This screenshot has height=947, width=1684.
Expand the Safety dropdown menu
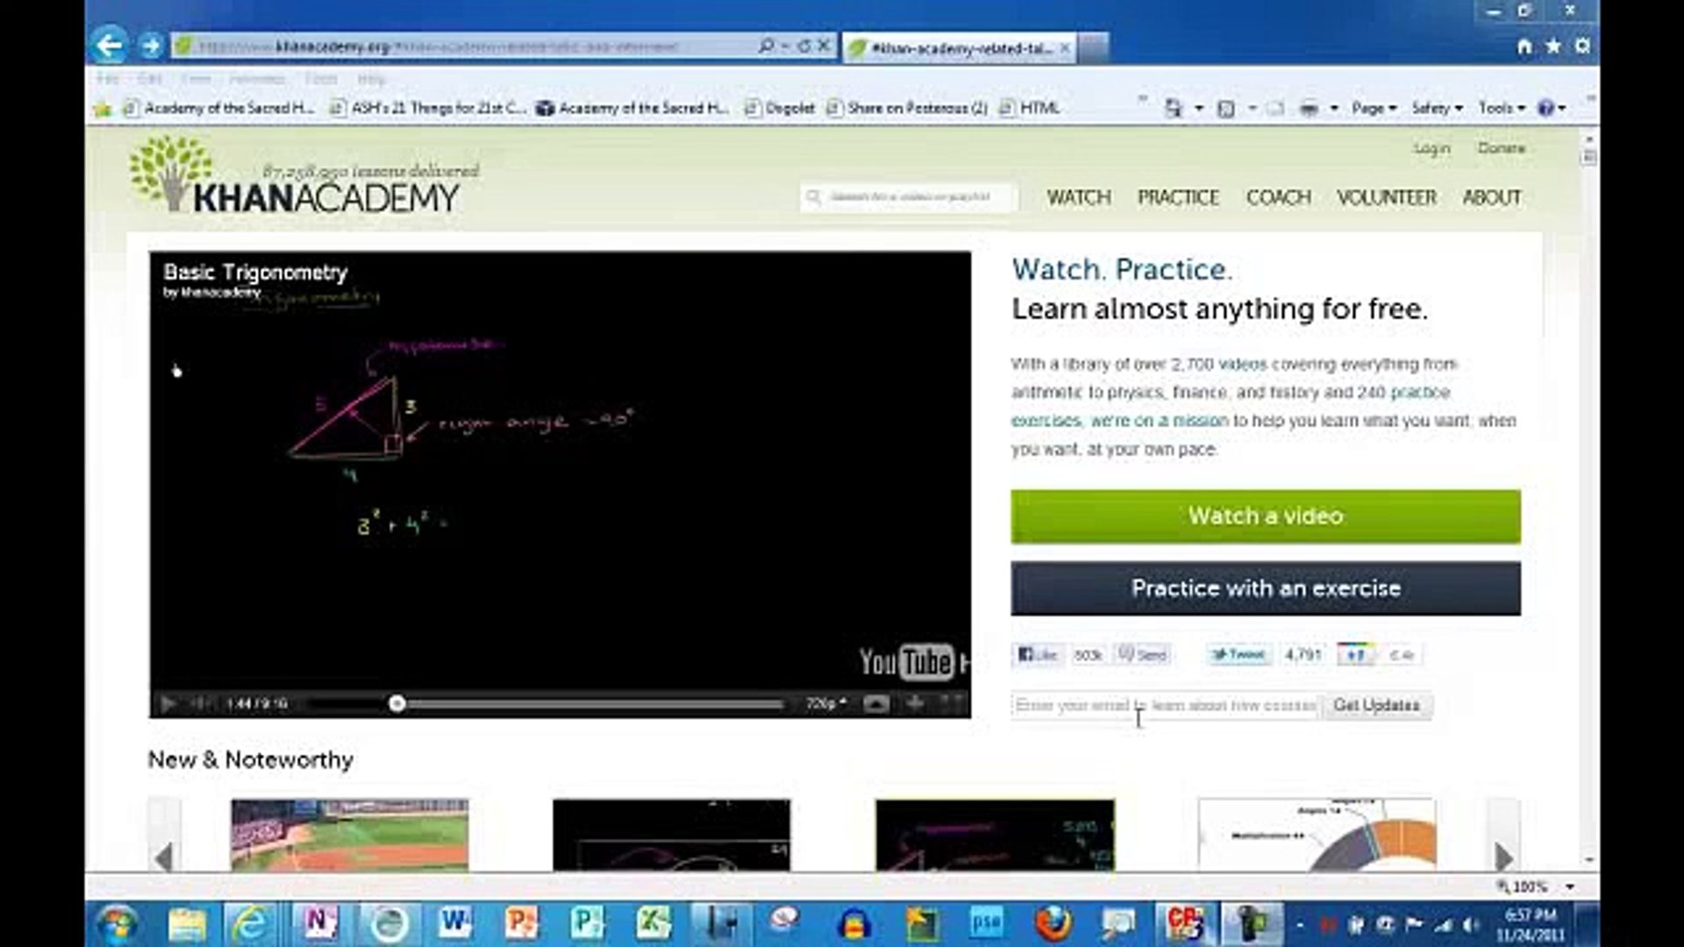click(x=1436, y=109)
